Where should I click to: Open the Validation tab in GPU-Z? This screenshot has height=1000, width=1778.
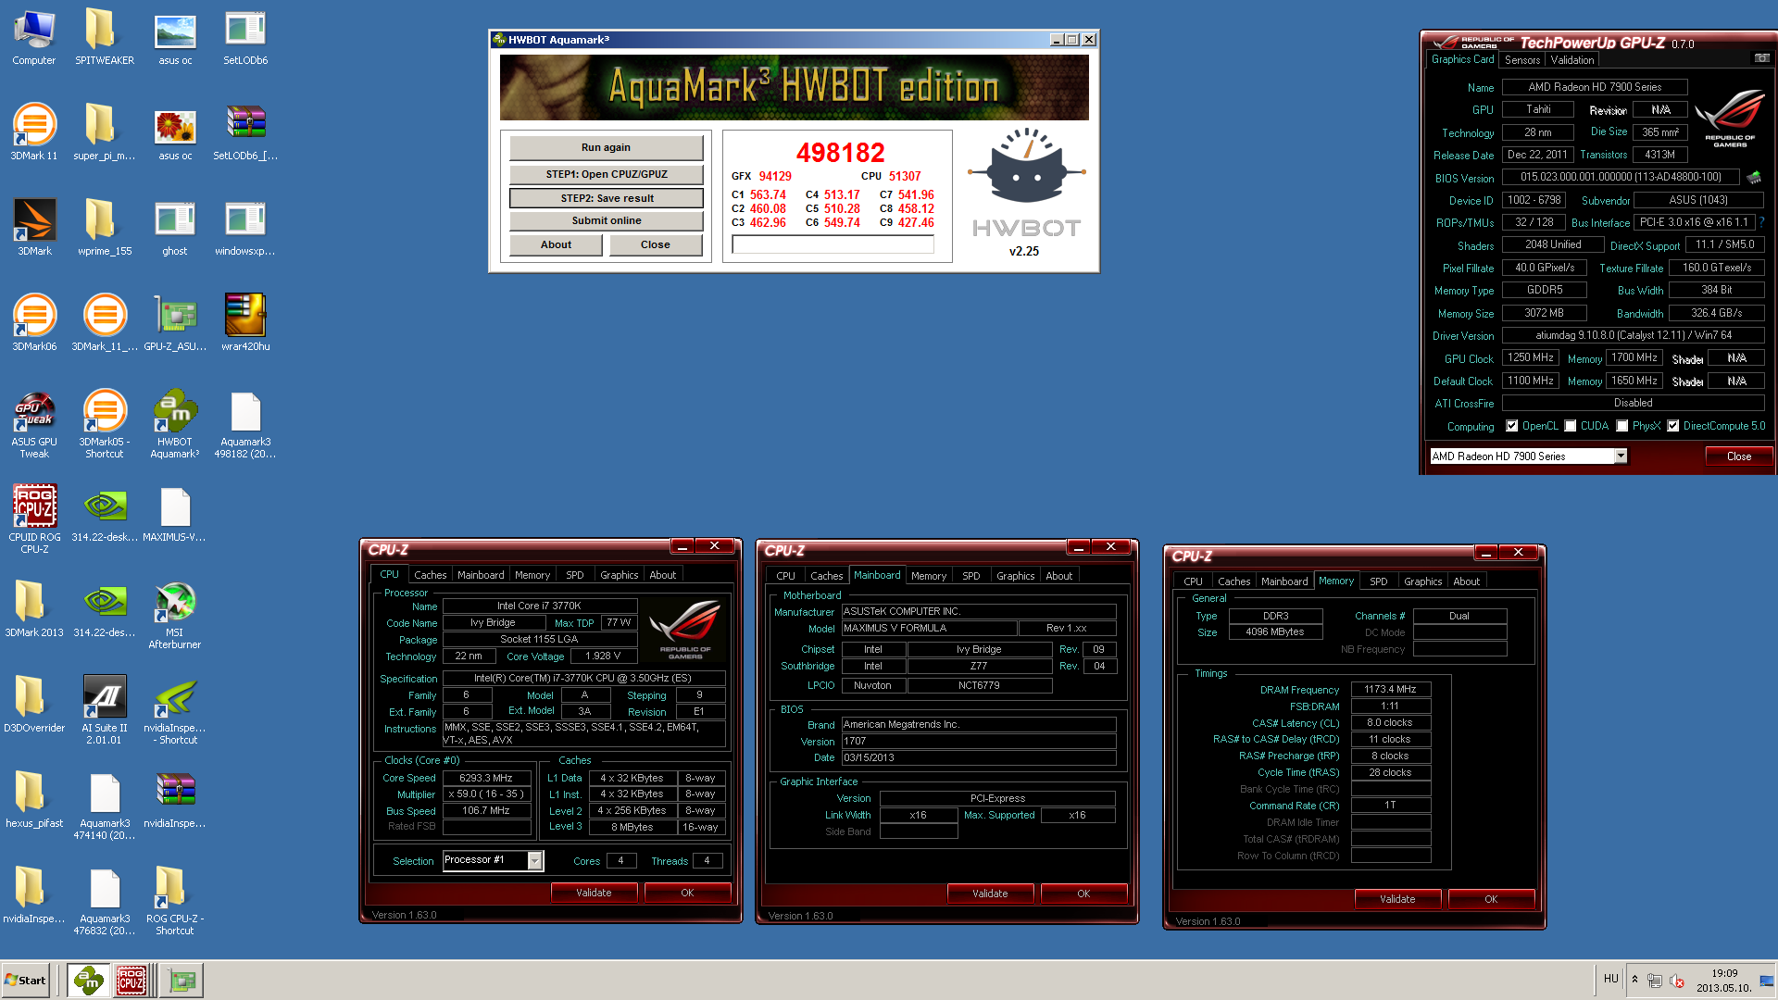(x=1572, y=59)
